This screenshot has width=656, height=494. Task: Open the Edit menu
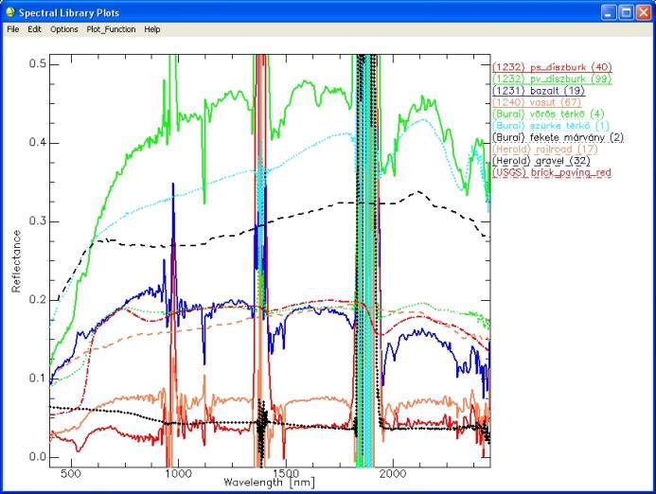[x=34, y=29]
